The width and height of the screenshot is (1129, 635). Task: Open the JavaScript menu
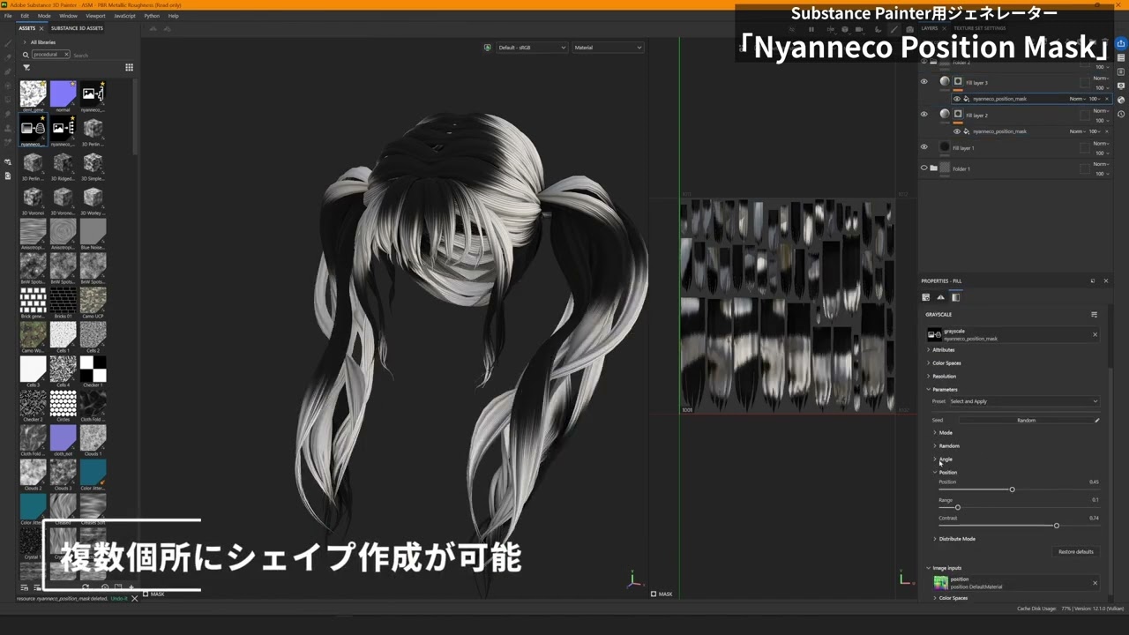pyautogui.click(x=125, y=16)
